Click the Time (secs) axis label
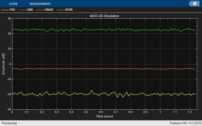The image size is (202, 126). pyautogui.click(x=105, y=116)
